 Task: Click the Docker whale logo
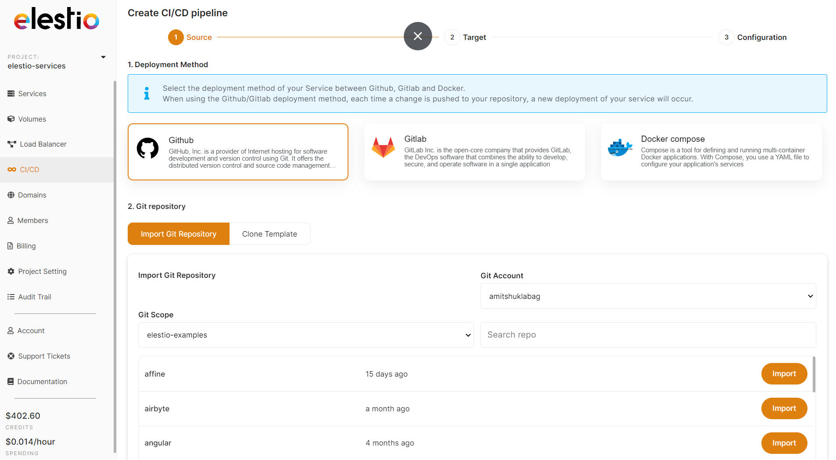pyautogui.click(x=620, y=147)
